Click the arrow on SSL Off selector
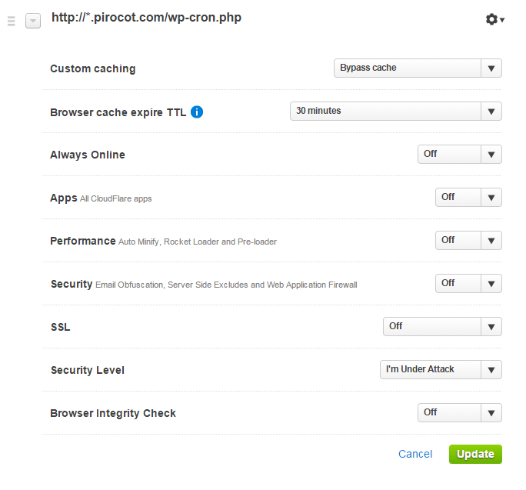Viewport: 526px width, 490px height. pos(491,327)
